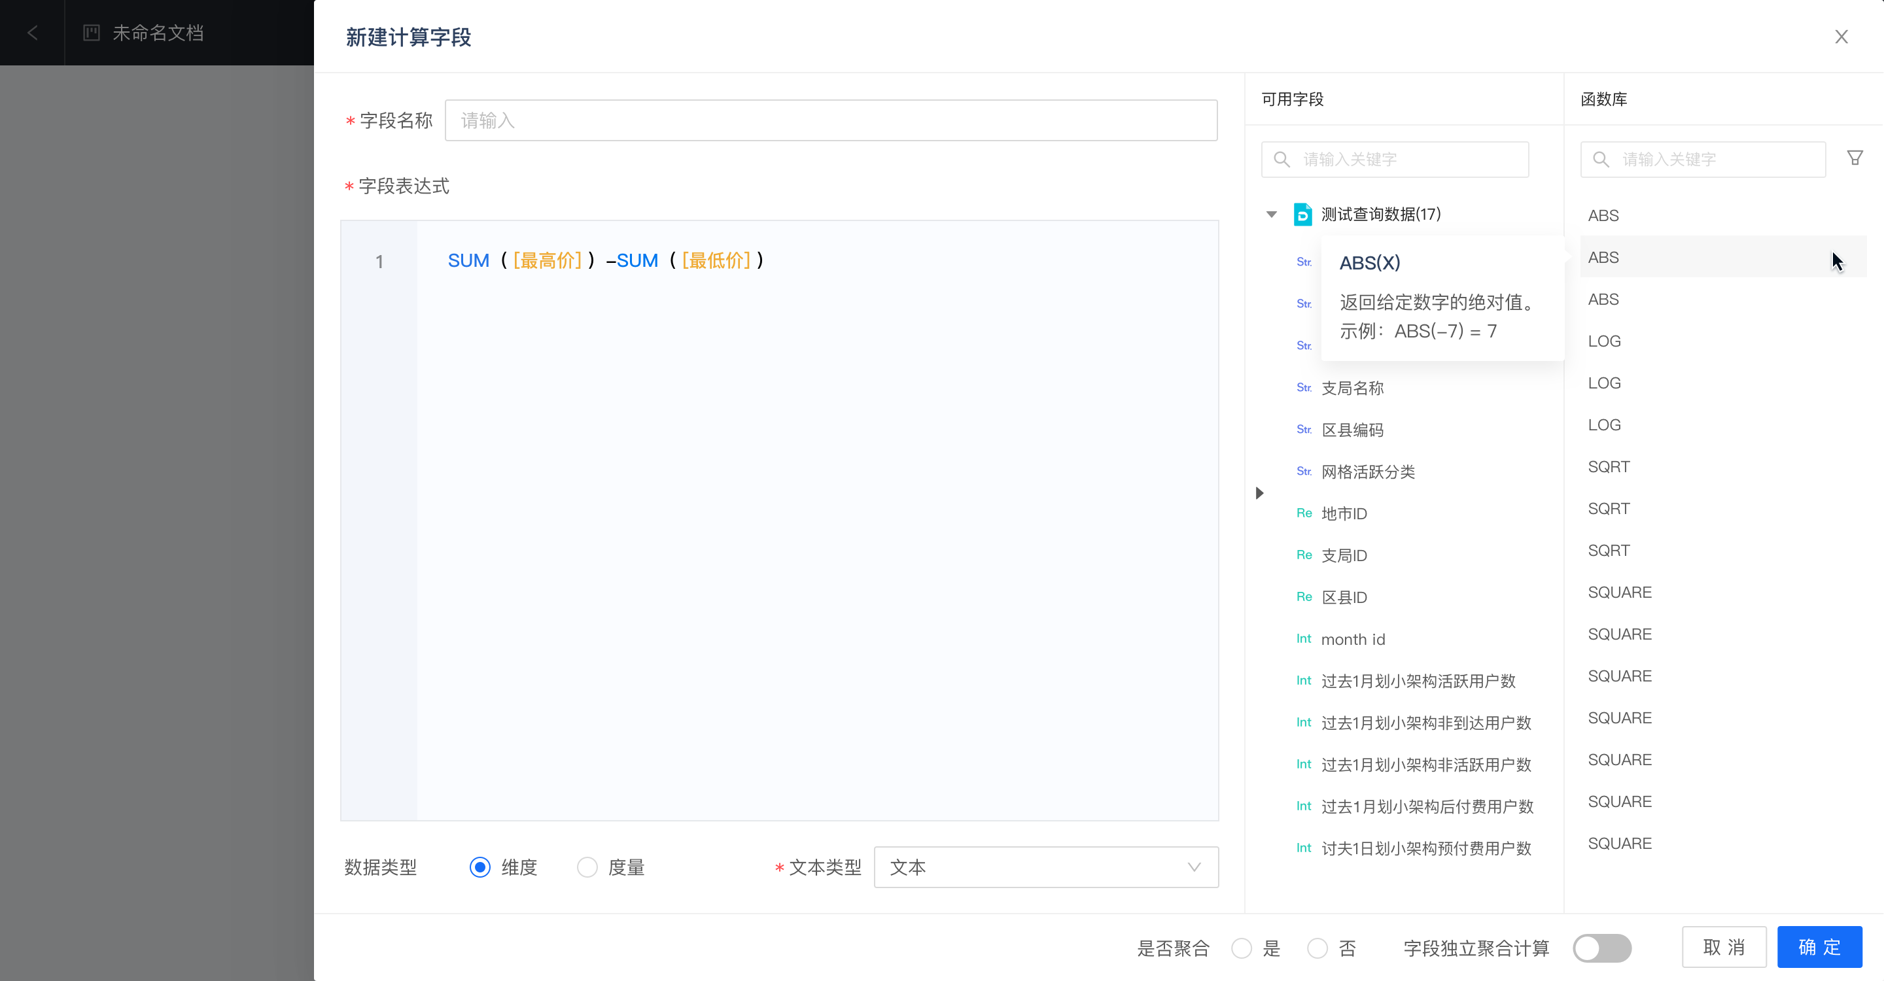Open the 文本类型 dropdown
1884x981 pixels.
[x=1046, y=867]
